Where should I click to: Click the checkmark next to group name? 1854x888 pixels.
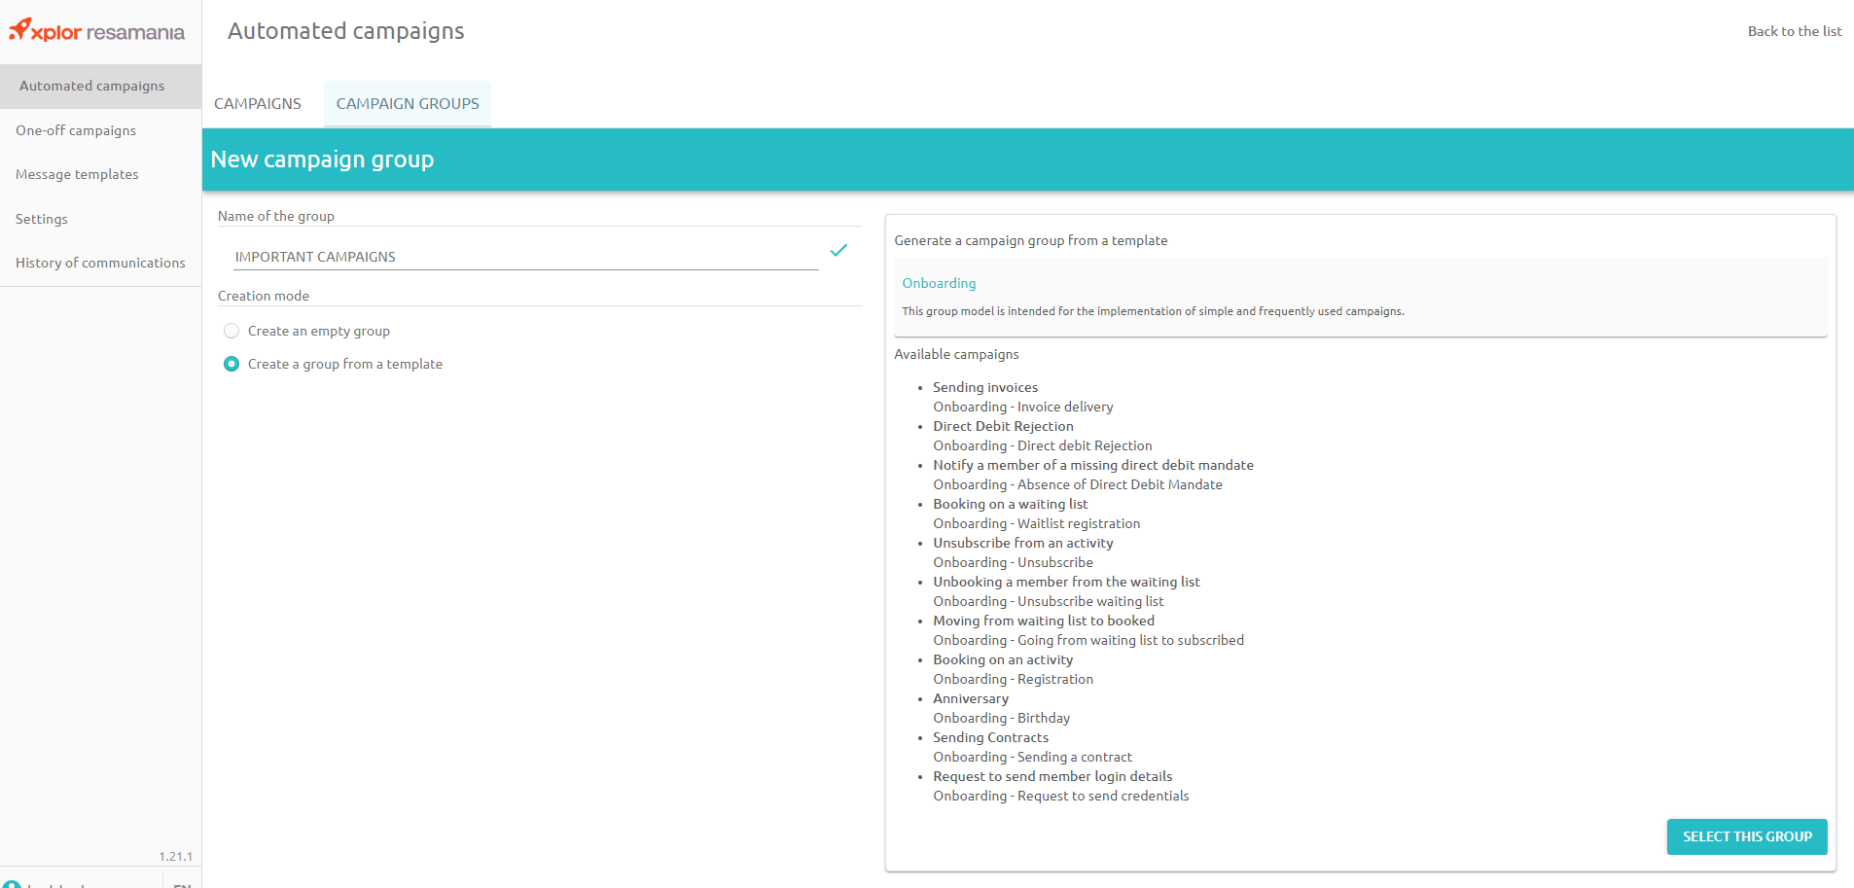pyautogui.click(x=838, y=251)
